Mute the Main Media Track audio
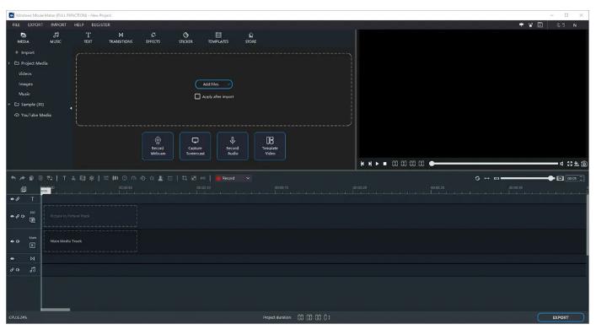596x335 pixels. click(x=18, y=241)
